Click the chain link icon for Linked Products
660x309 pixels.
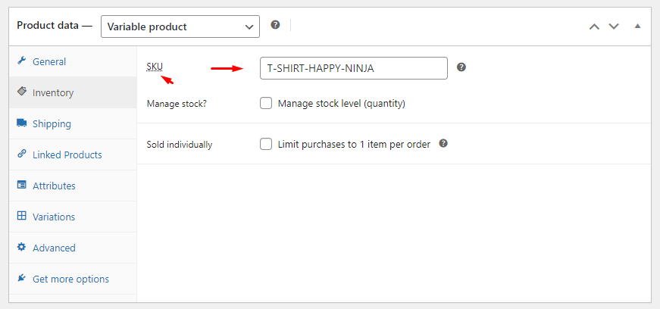point(21,154)
